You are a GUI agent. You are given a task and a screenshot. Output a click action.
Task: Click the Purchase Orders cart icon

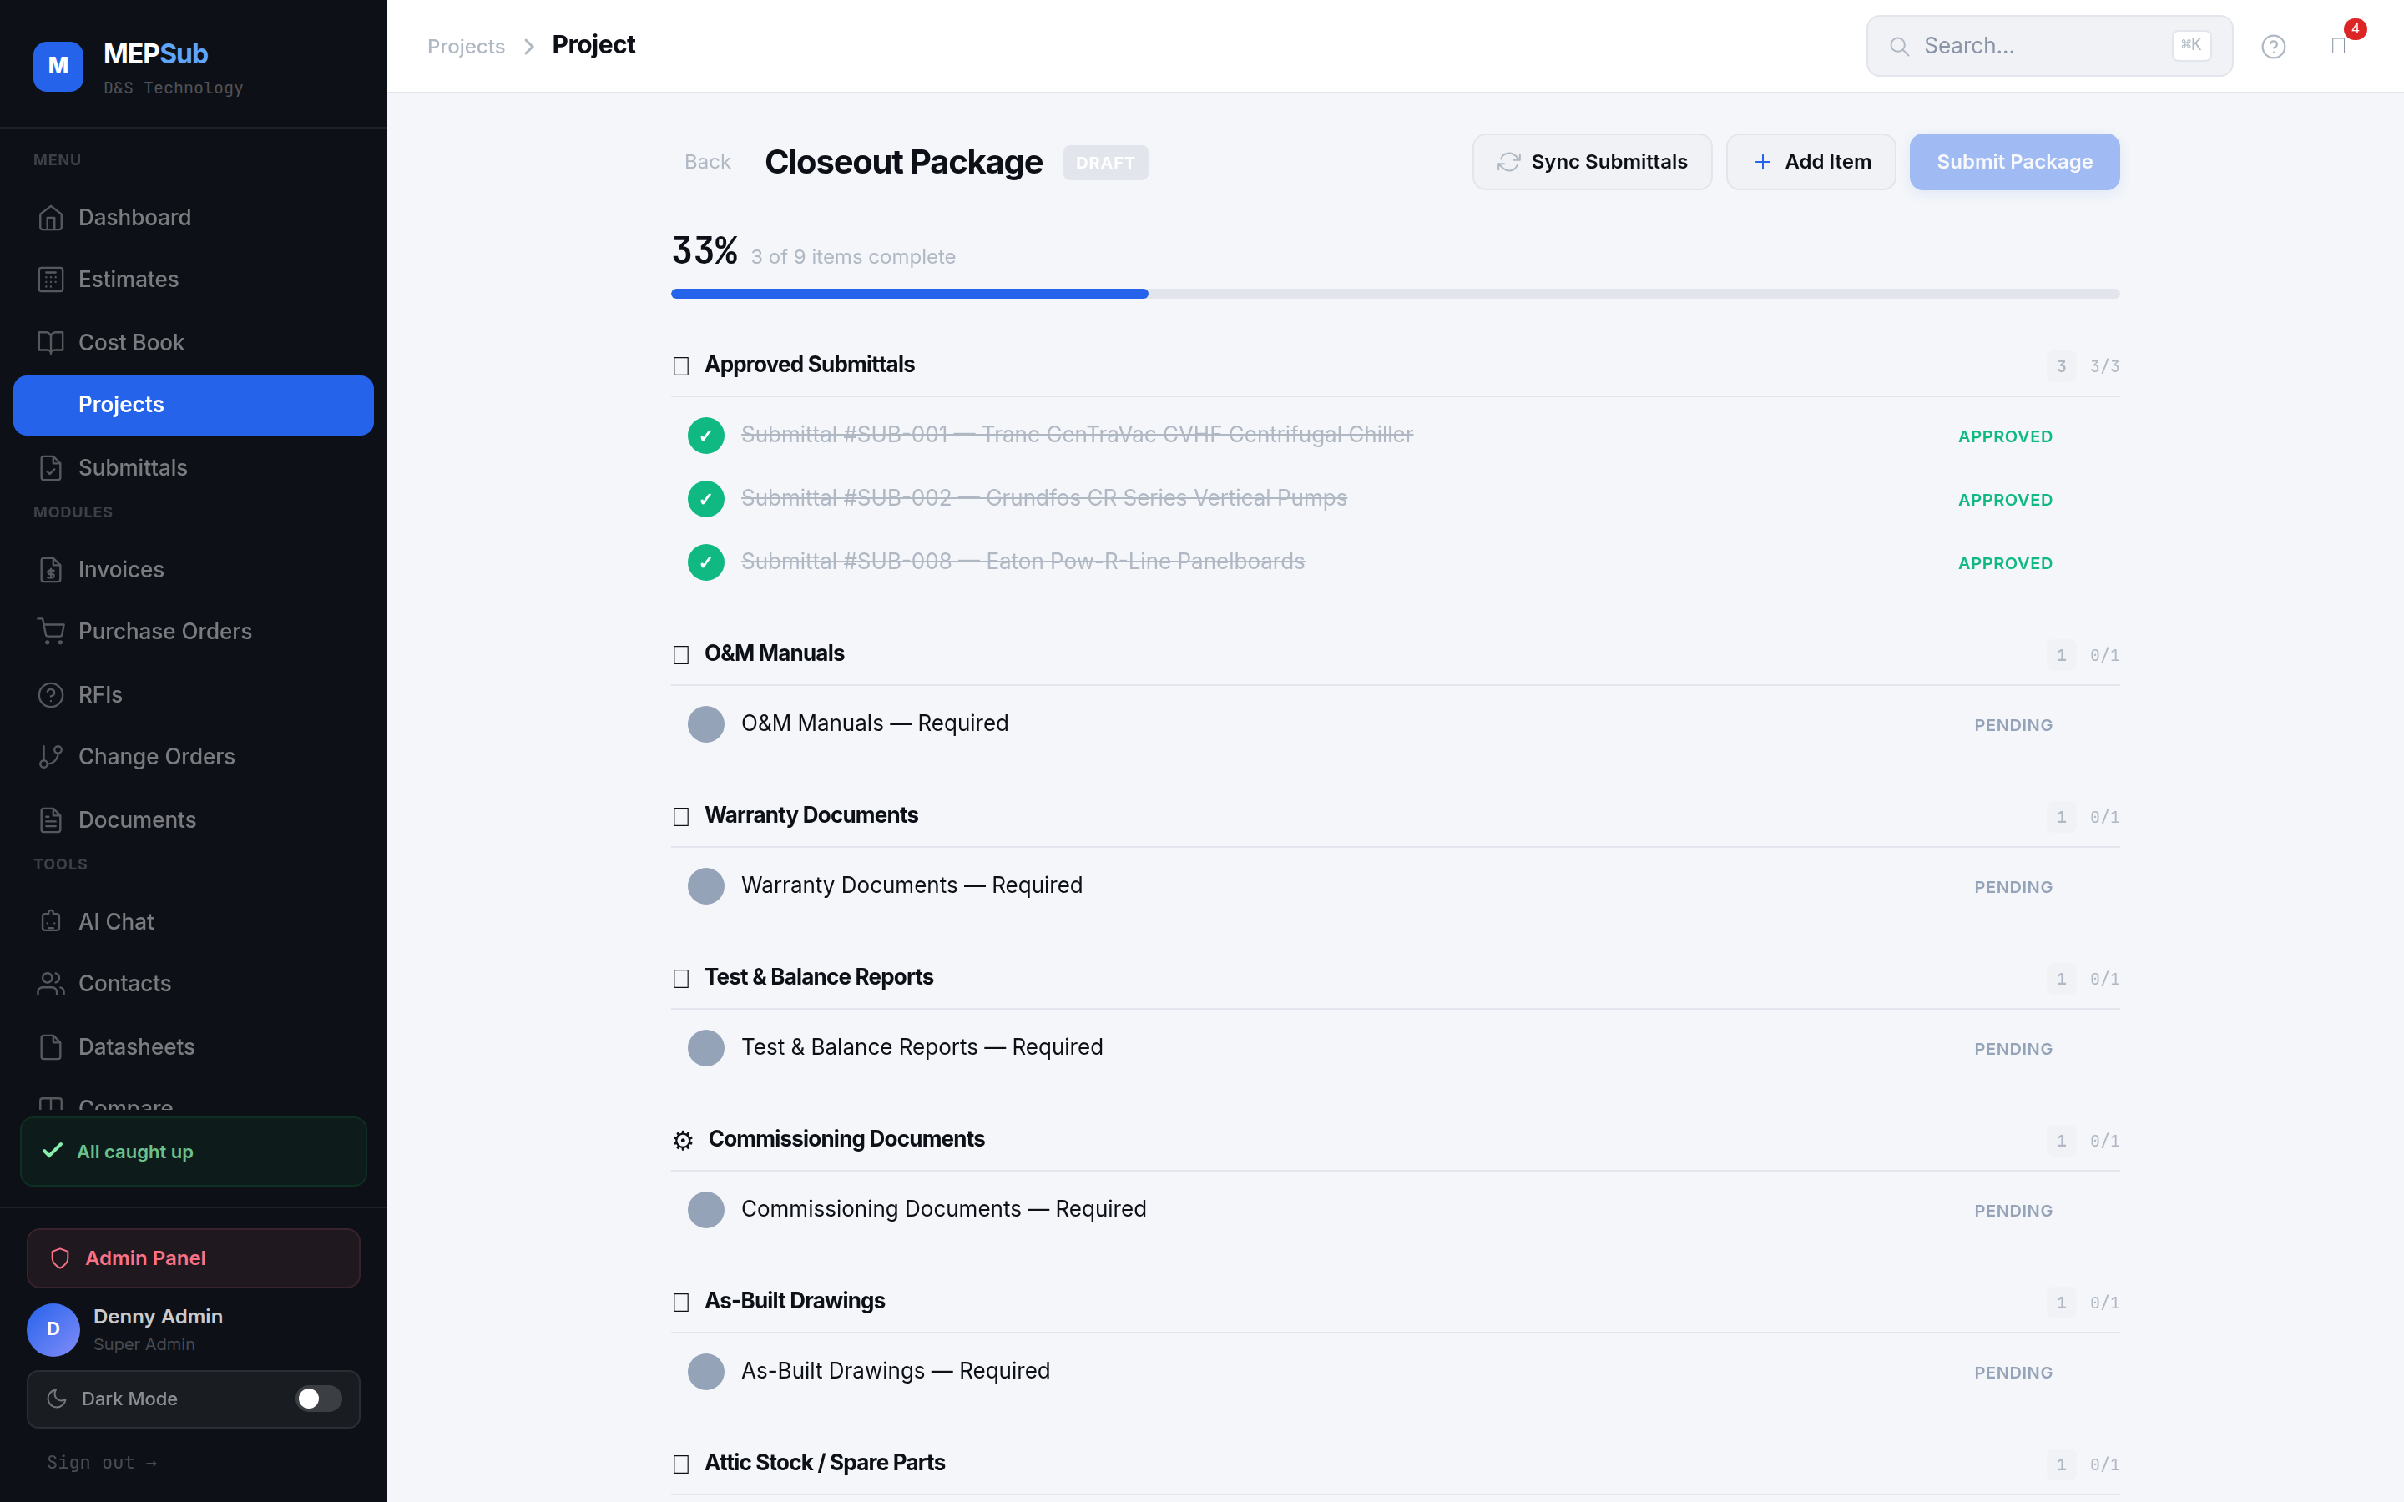(x=51, y=631)
